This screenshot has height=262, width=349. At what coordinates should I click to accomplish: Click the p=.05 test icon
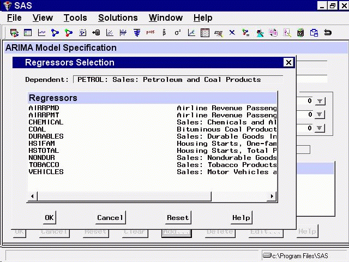click(151, 32)
